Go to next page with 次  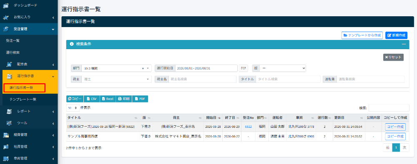(404, 148)
